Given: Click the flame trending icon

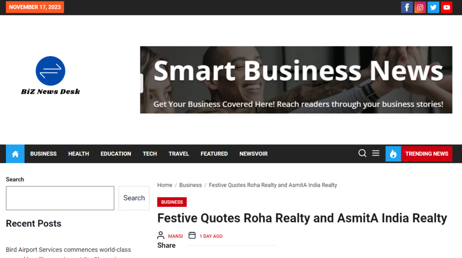Looking at the screenshot, I should 393,154.
